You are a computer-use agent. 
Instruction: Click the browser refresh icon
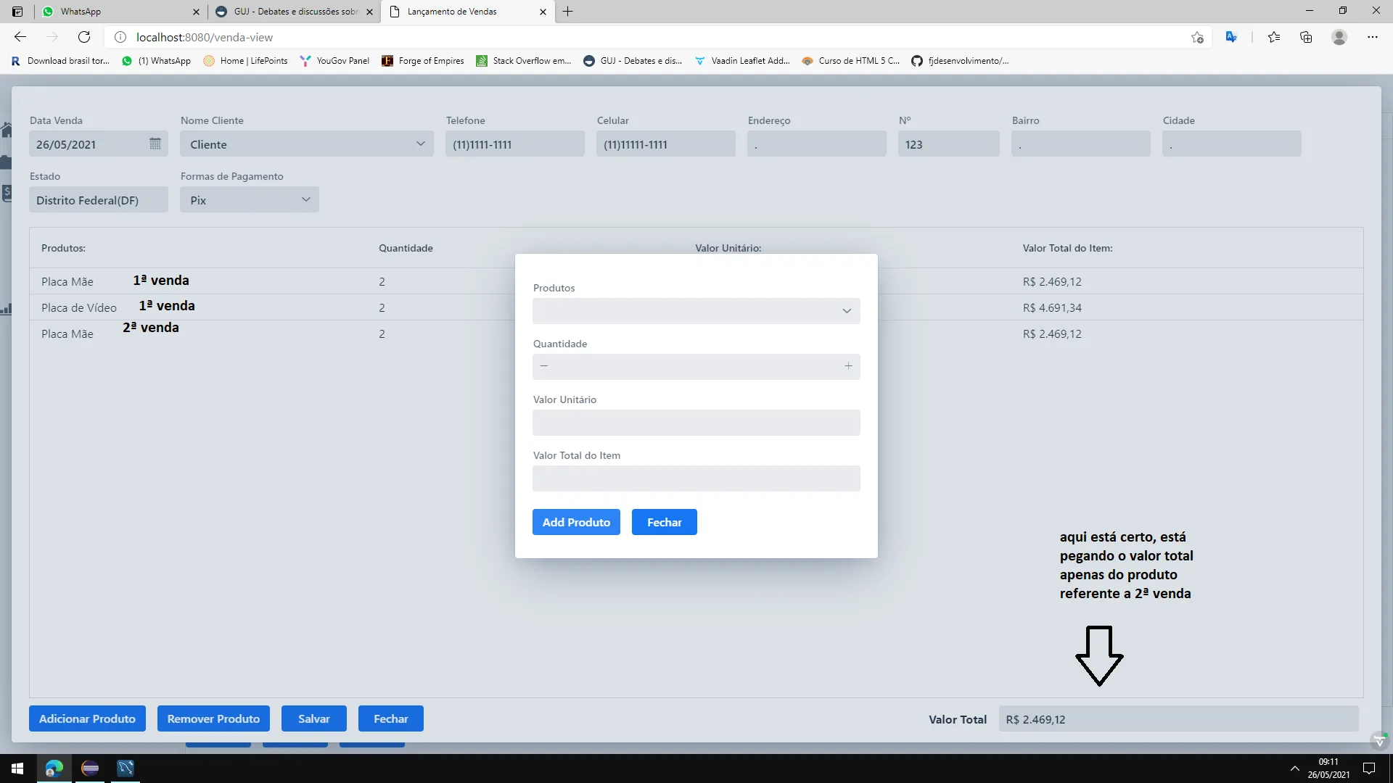pyautogui.click(x=84, y=37)
